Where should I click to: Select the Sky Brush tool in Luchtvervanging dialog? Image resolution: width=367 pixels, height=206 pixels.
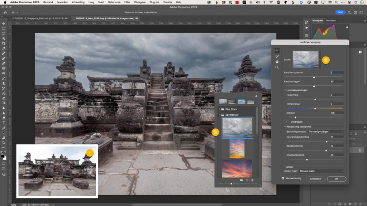click(x=277, y=56)
